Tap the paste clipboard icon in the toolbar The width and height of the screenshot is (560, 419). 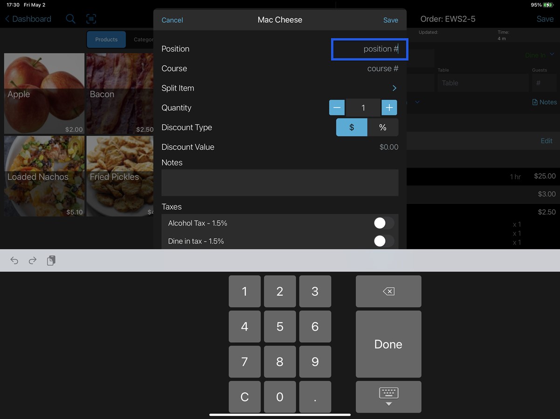click(51, 260)
